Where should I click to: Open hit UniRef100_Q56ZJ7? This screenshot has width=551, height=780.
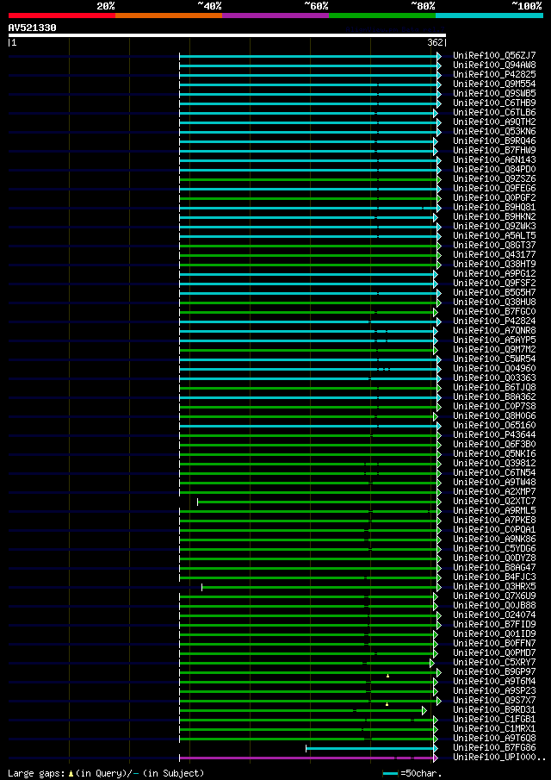click(494, 56)
